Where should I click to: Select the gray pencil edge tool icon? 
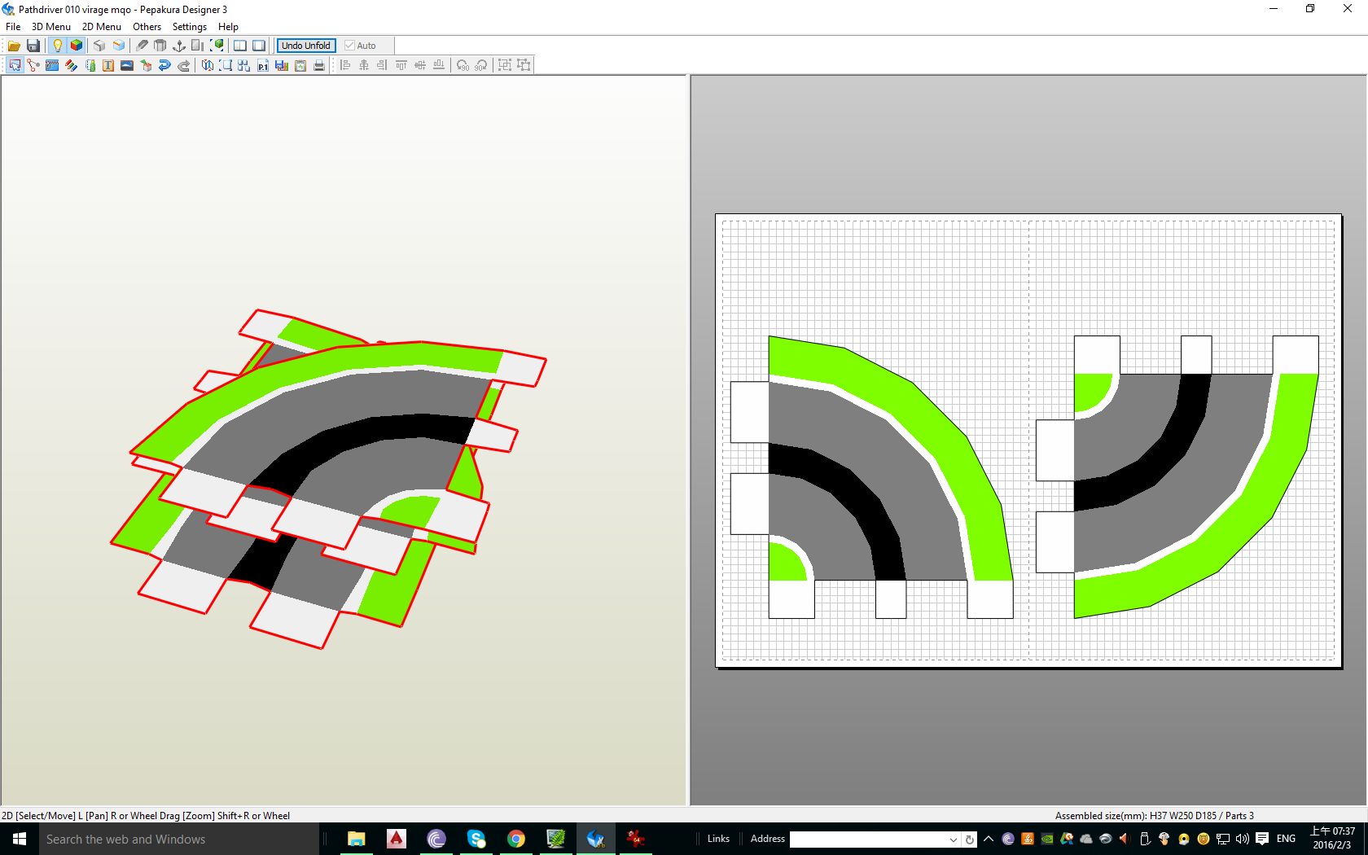click(142, 46)
